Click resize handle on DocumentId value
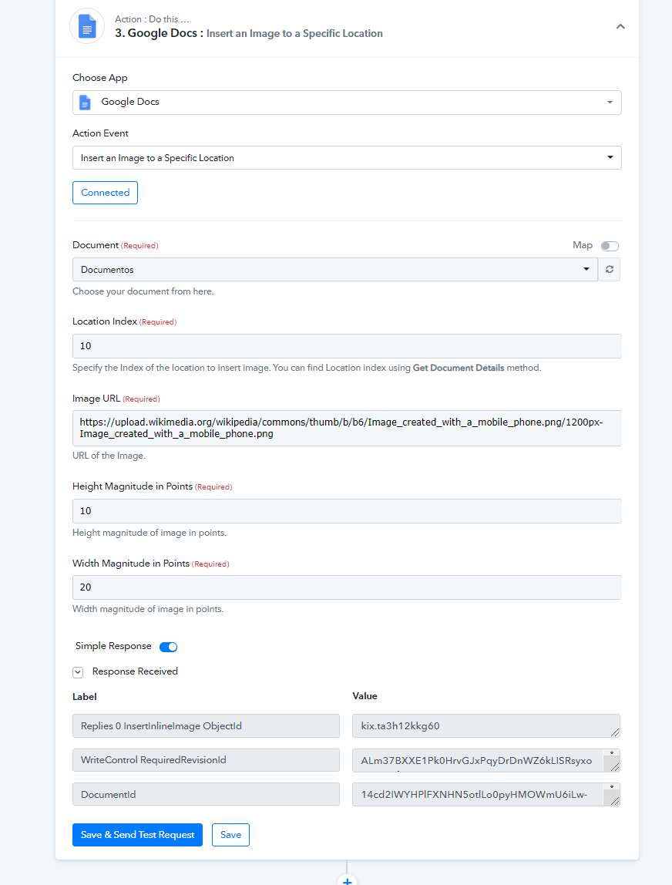This screenshot has height=885, width=672. [615, 800]
